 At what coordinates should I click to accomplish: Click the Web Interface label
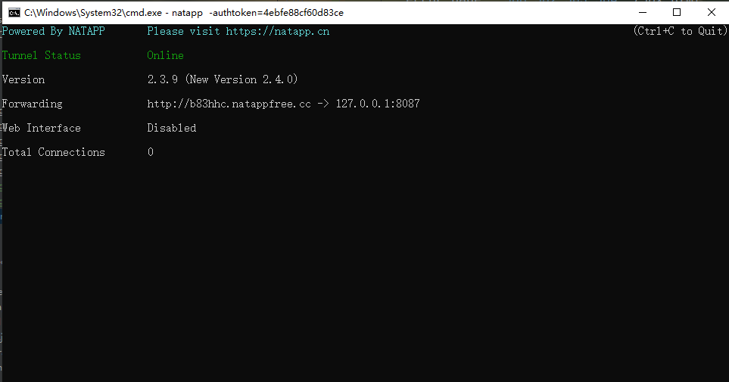[42, 128]
